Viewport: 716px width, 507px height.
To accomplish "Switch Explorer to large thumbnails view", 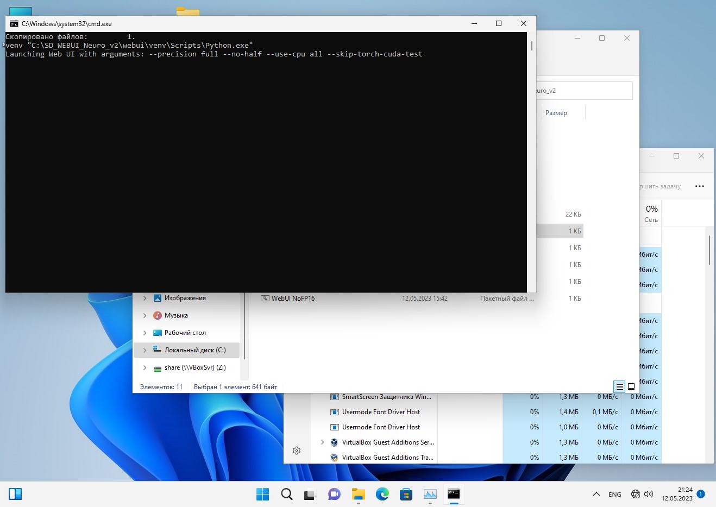I will coord(631,387).
